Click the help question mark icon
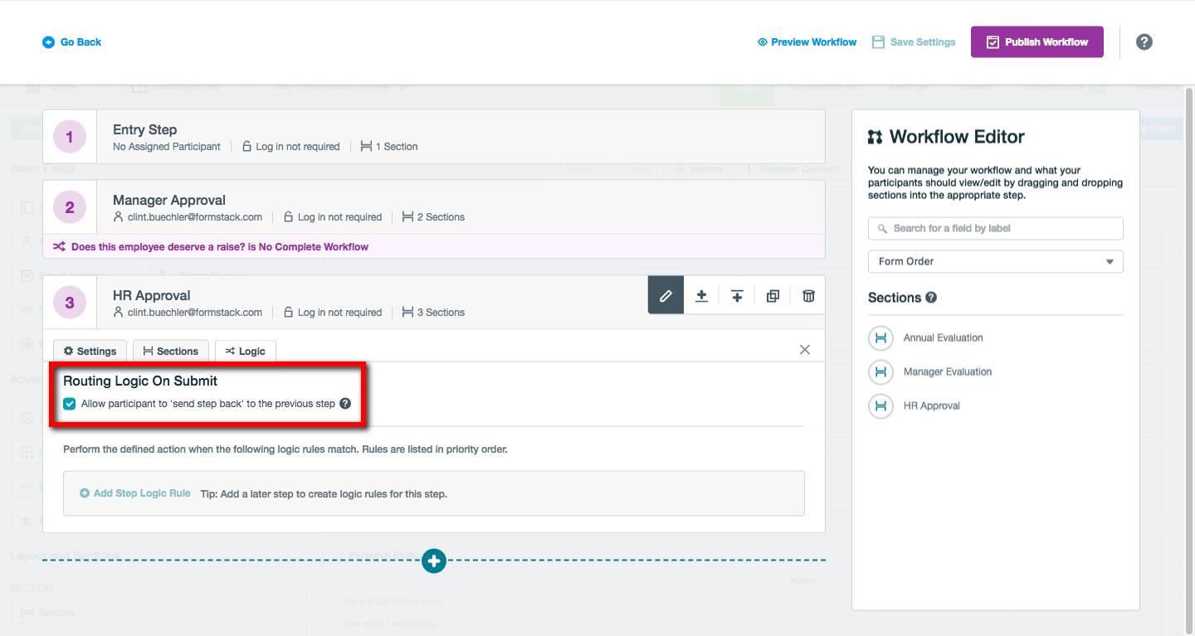The height and width of the screenshot is (636, 1195). pyautogui.click(x=1144, y=42)
